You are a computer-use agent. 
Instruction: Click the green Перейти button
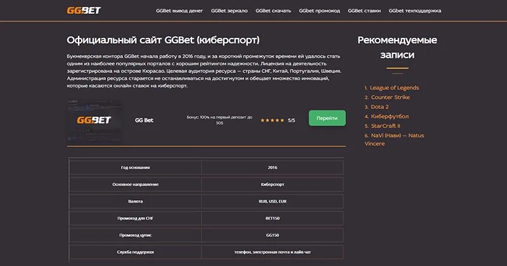[327, 118]
